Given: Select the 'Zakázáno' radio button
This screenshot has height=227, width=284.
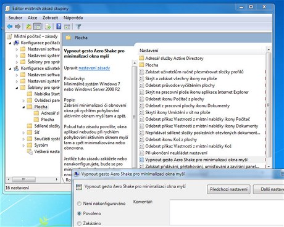Looking at the screenshot, I should click(79, 223).
